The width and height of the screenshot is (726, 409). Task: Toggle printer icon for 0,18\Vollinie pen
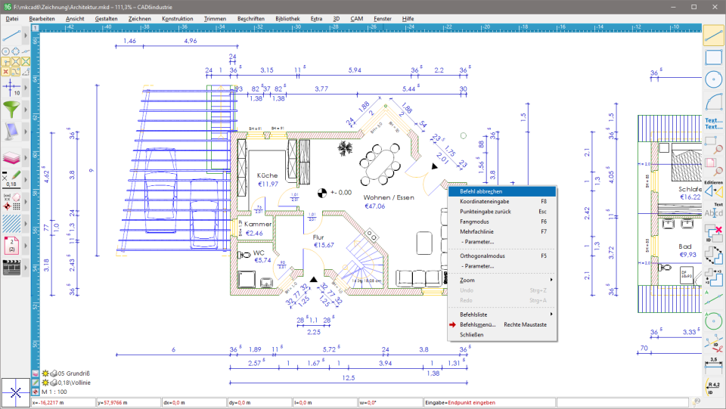(x=53, y=383)
